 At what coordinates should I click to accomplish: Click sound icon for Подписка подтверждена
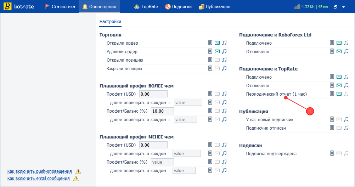point(346,153)
